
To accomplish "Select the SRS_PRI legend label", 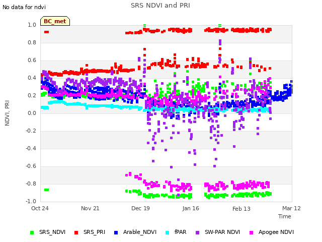I will 94,232.
